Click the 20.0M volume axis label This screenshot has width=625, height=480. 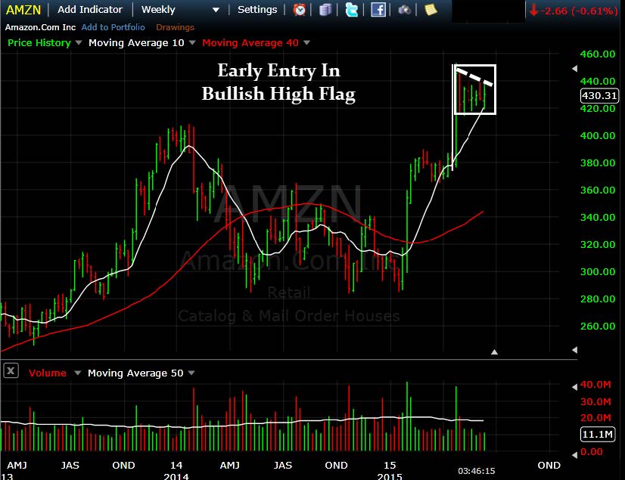(595, 417)
